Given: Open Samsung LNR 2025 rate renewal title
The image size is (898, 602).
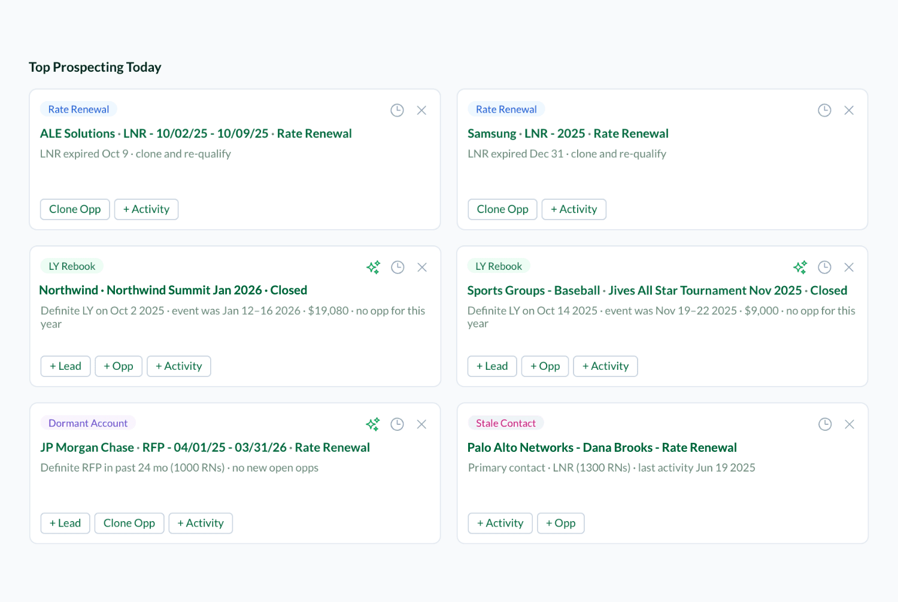Looking at the screenshot, I should pos(568,133).
